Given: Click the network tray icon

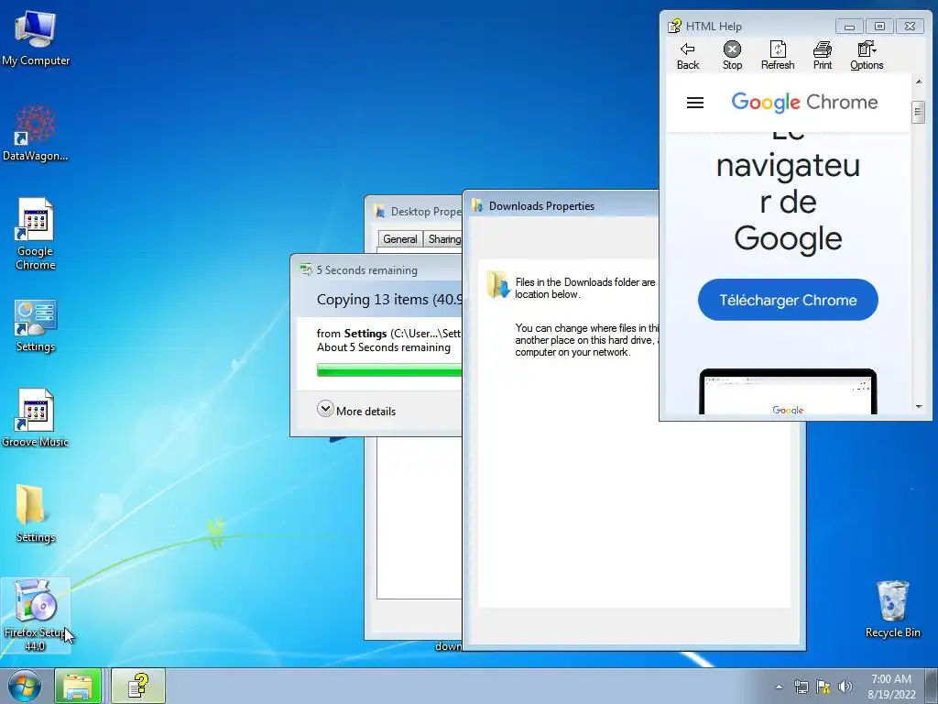Looking at the screenshot, I should tap(801, 687).
